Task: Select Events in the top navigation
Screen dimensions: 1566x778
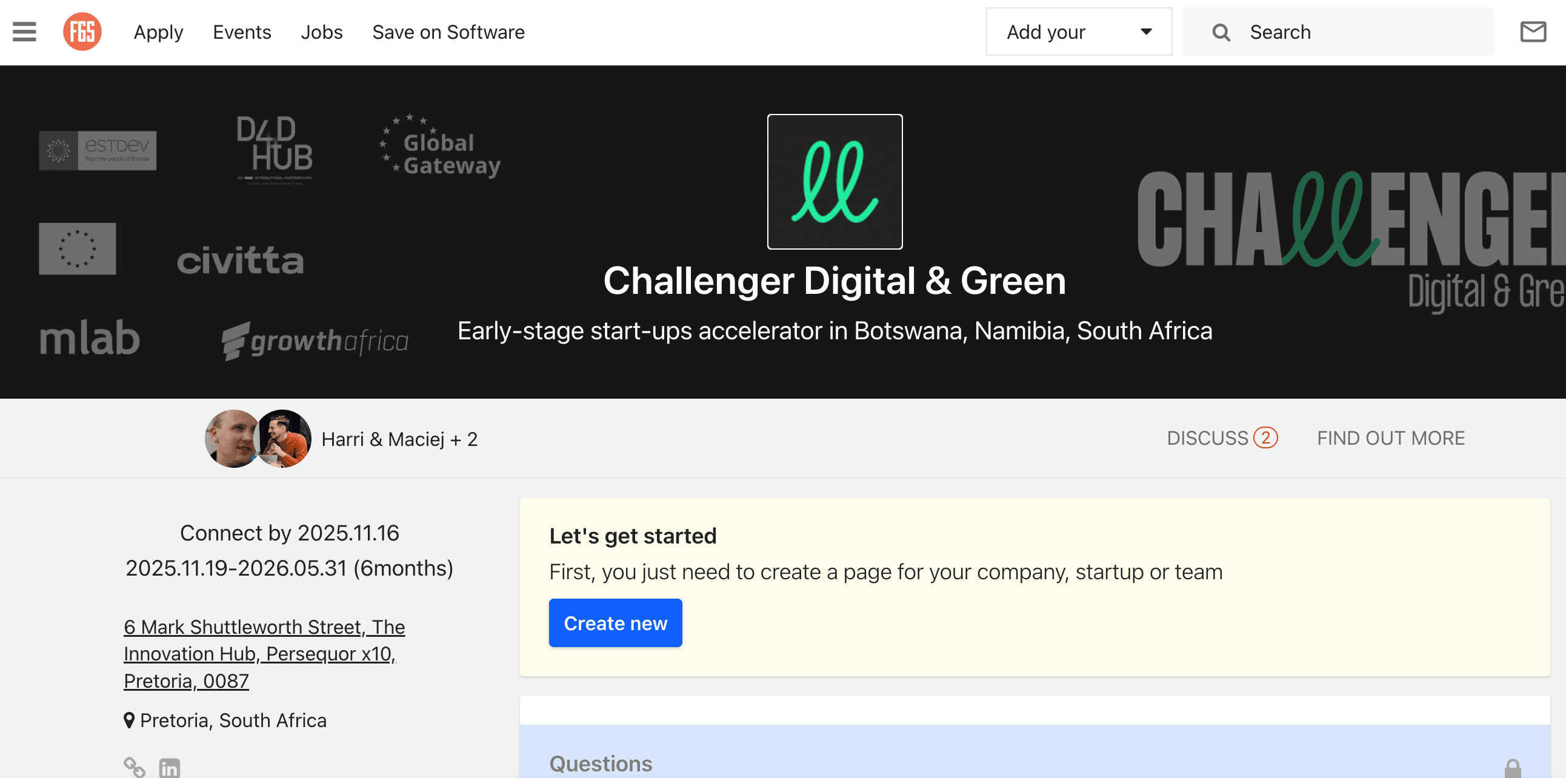Action: tap(242, 32)
